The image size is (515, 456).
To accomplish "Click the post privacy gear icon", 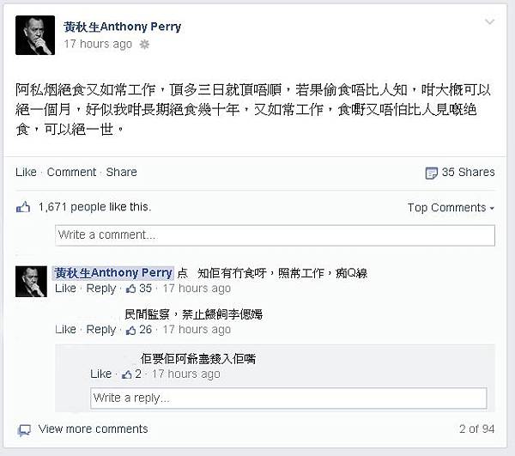I will click(x=144, y=44).
